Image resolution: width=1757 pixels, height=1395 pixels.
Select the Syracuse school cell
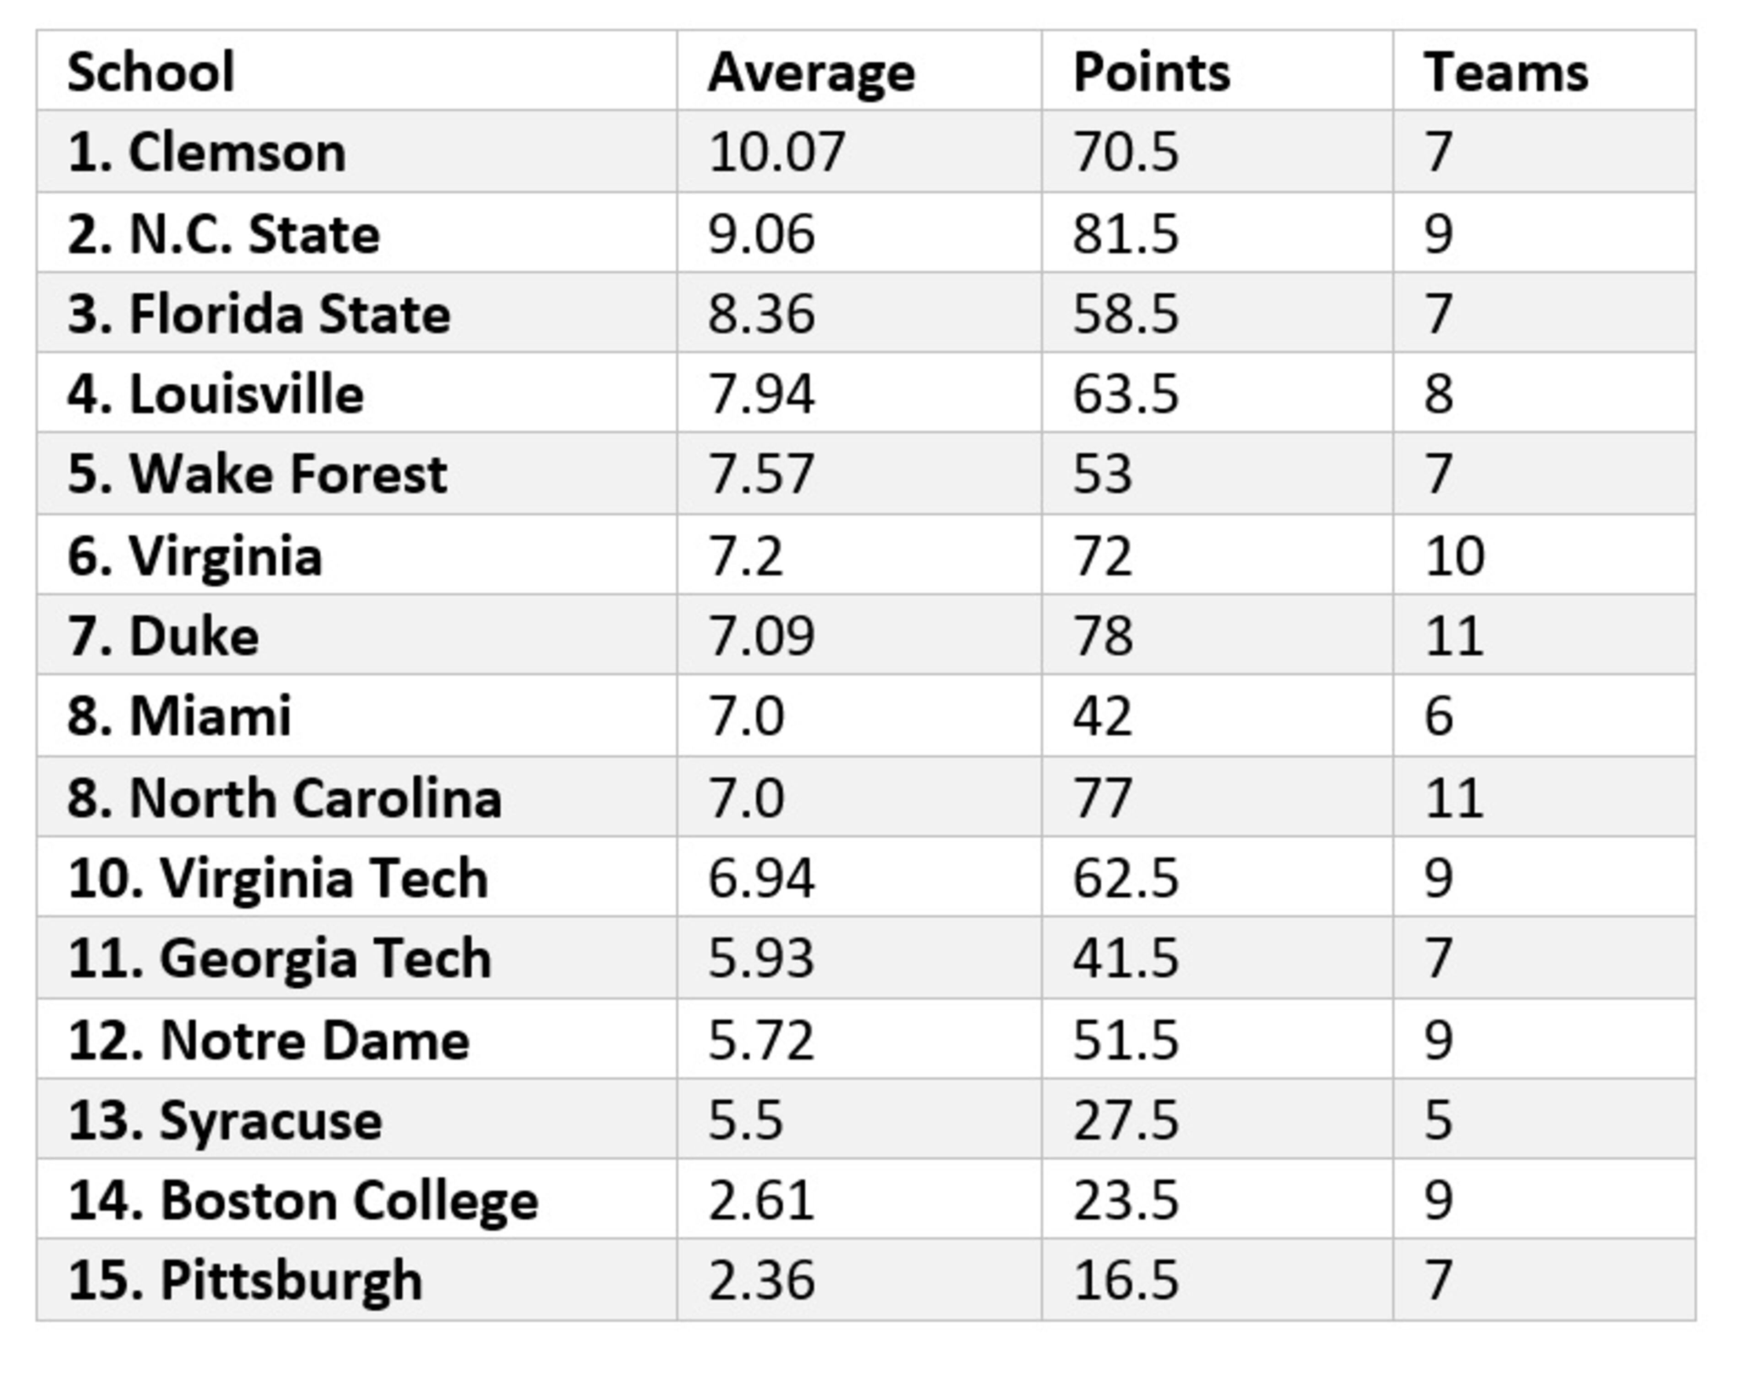click(x=225, y=1120)
